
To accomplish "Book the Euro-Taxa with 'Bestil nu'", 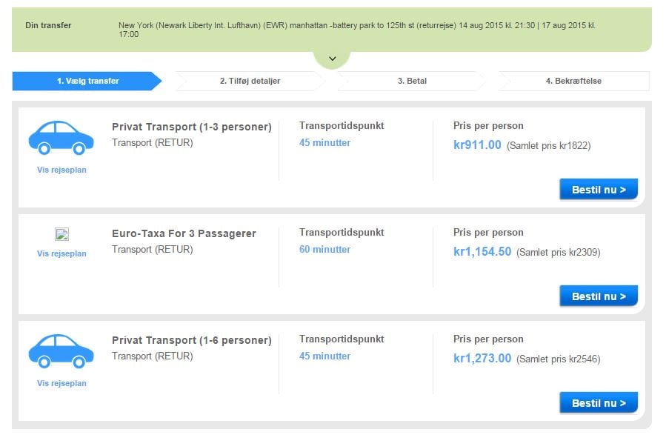I will pos(599,296).
